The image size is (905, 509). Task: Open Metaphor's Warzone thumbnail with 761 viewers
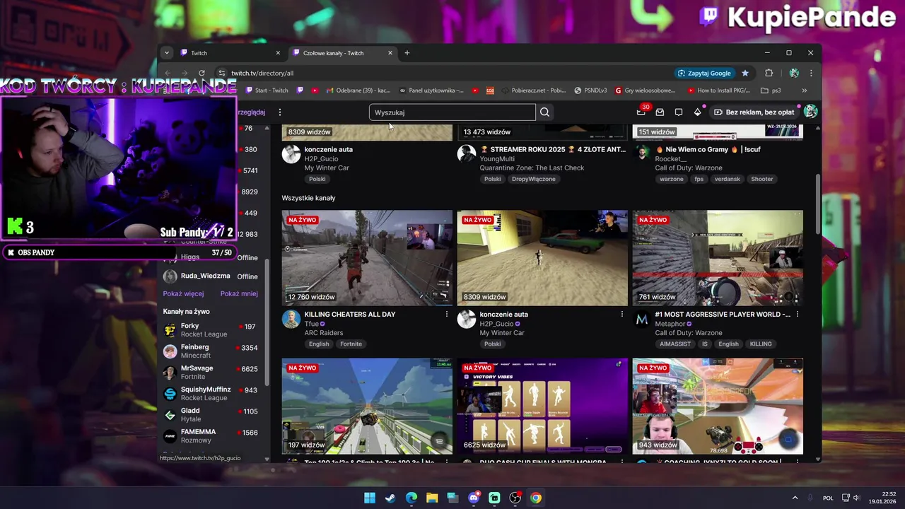pos(718,258)
